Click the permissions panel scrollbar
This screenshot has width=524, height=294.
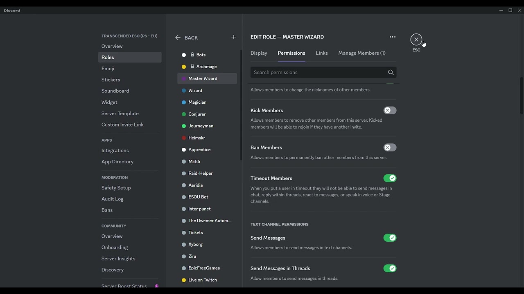pos(522,96)
